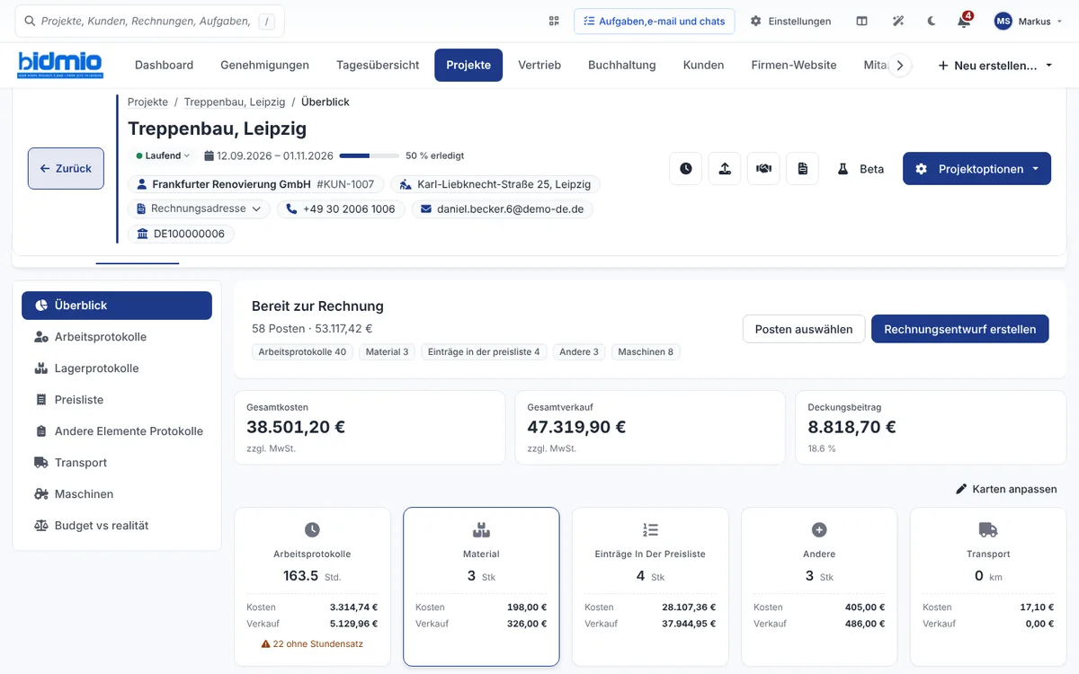Click the document icon button beside Beta

click(802, 169)
